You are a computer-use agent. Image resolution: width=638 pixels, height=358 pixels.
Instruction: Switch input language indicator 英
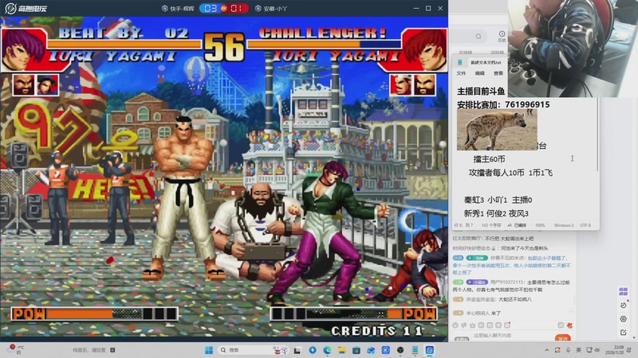pos(578,350)
